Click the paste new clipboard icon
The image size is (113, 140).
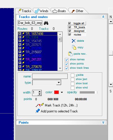(x=70, y=54)
